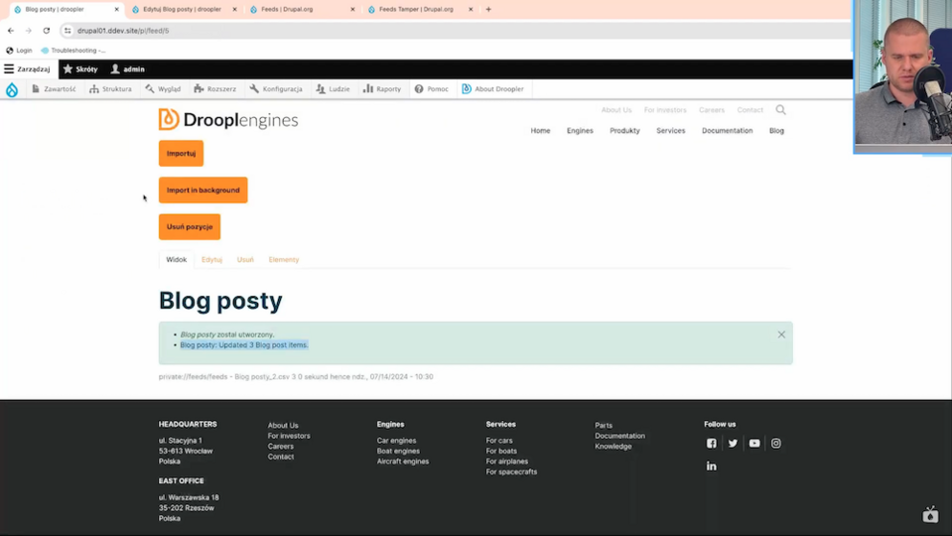Screen dimensions: 952x536
Task: Go to Engines in main navigation
Action: [x=580, y=130]
